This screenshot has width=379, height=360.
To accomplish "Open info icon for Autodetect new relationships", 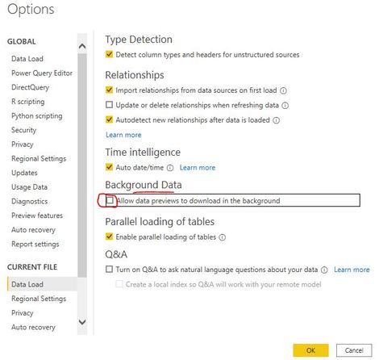I will 276,120.
